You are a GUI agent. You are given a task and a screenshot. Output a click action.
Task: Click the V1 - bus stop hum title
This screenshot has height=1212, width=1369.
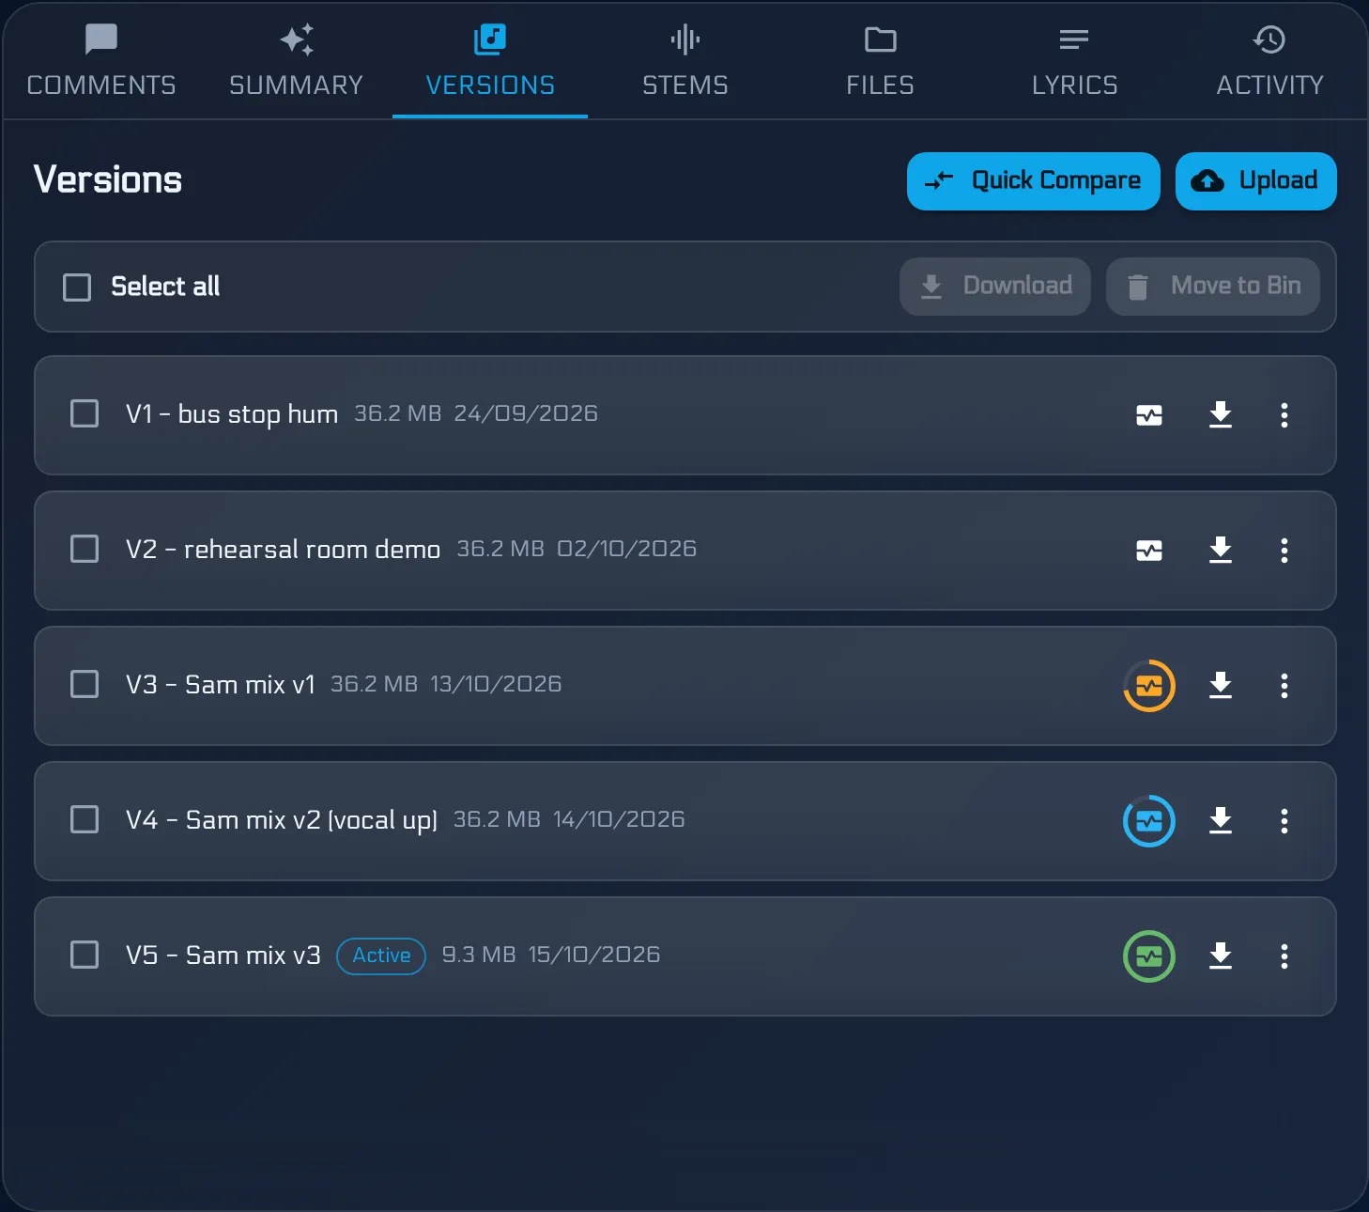(232, 414)
